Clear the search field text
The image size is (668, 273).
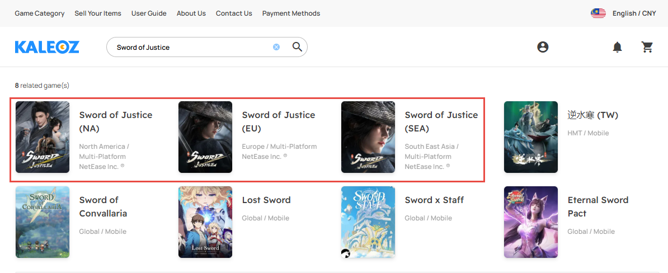276,47
